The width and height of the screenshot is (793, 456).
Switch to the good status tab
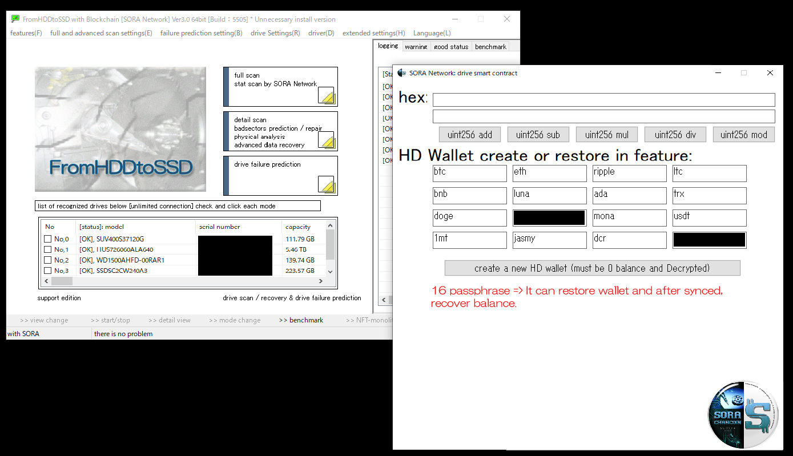coord(451,47)
